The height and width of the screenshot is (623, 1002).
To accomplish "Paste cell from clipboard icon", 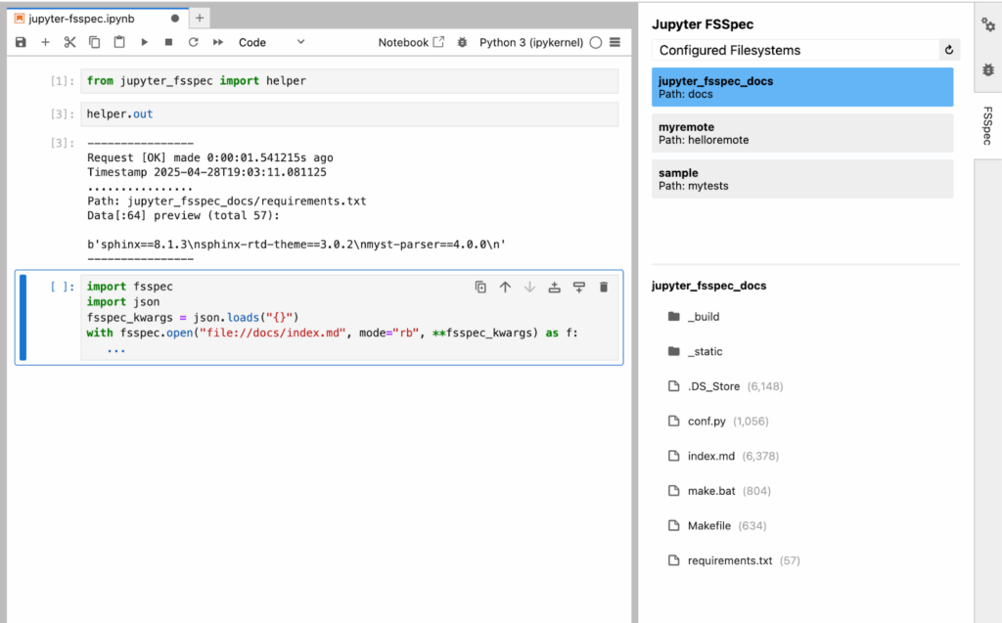I will [x=119, y=42].
